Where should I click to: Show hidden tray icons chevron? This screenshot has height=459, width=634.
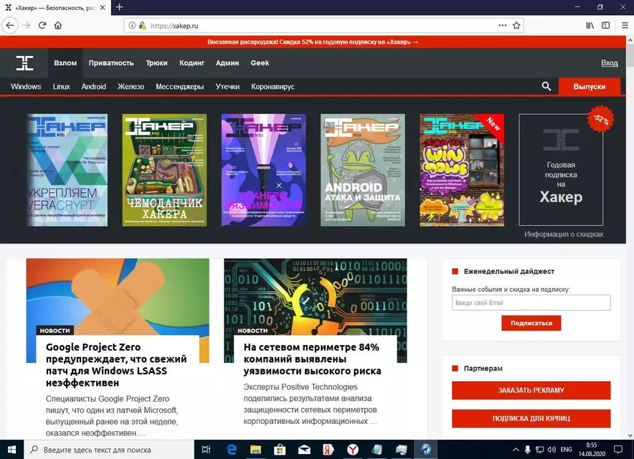coord(516,450)
